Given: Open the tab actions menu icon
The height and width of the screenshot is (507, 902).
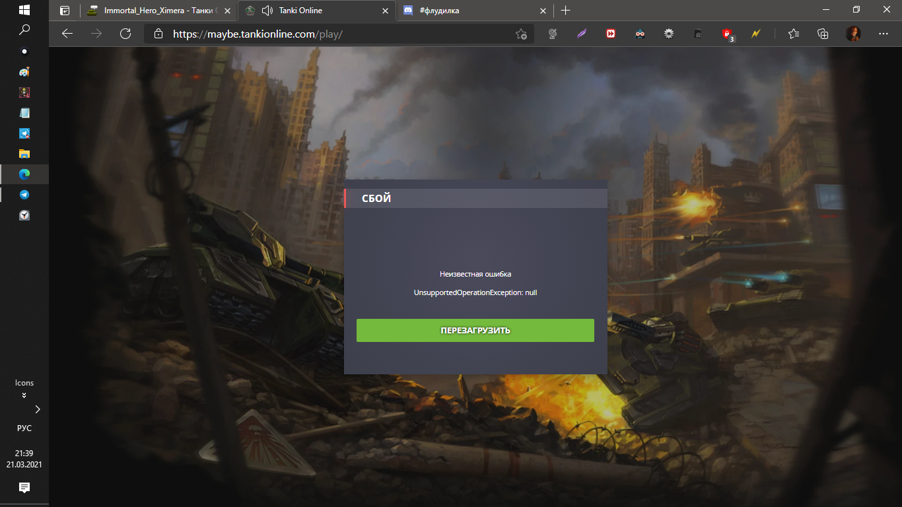Looking at the screenshot, I should point(65,11).
